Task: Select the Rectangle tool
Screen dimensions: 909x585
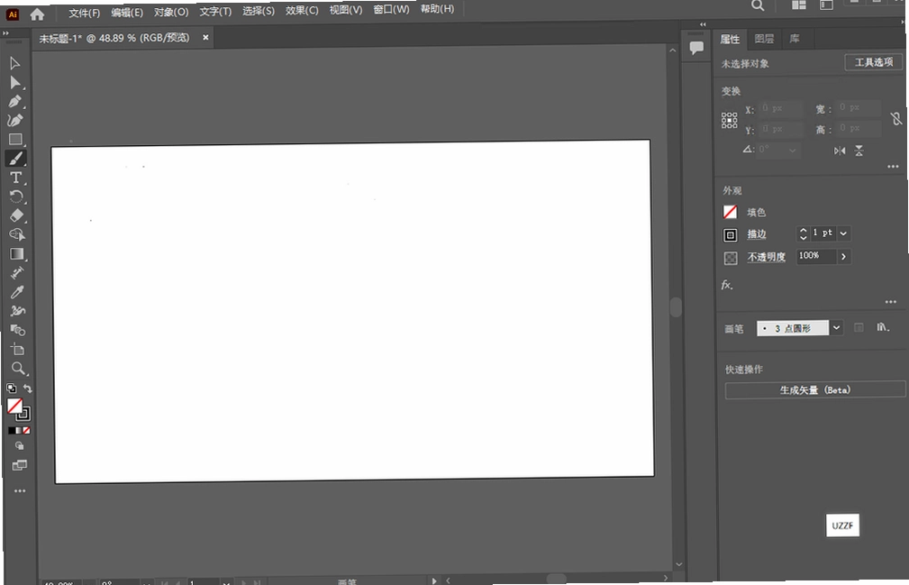Action: (15, 139)
